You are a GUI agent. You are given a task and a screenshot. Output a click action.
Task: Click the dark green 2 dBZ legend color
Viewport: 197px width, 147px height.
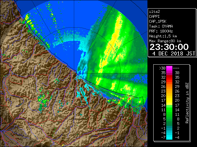(169, 123)
